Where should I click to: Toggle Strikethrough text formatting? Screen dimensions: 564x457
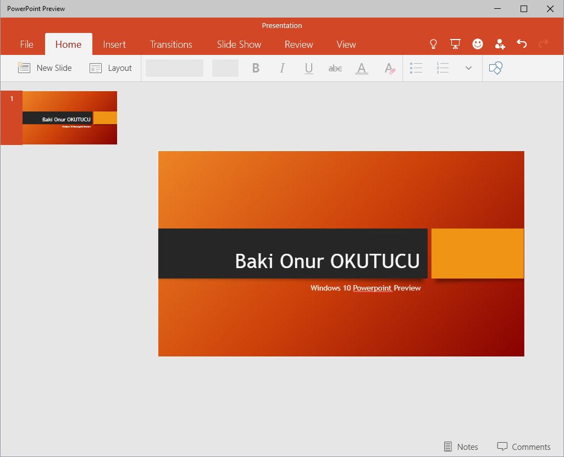335,68
